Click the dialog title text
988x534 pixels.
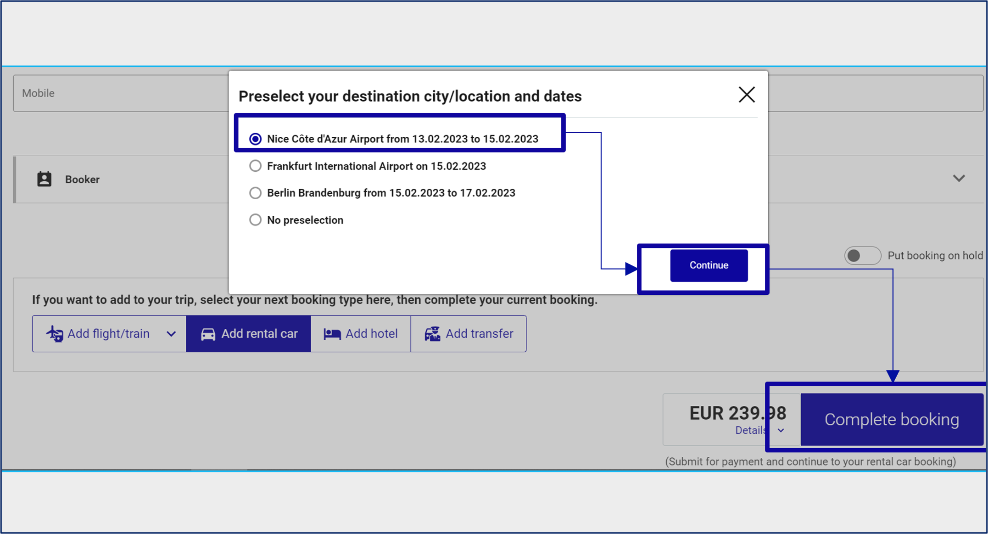[410, 96]
